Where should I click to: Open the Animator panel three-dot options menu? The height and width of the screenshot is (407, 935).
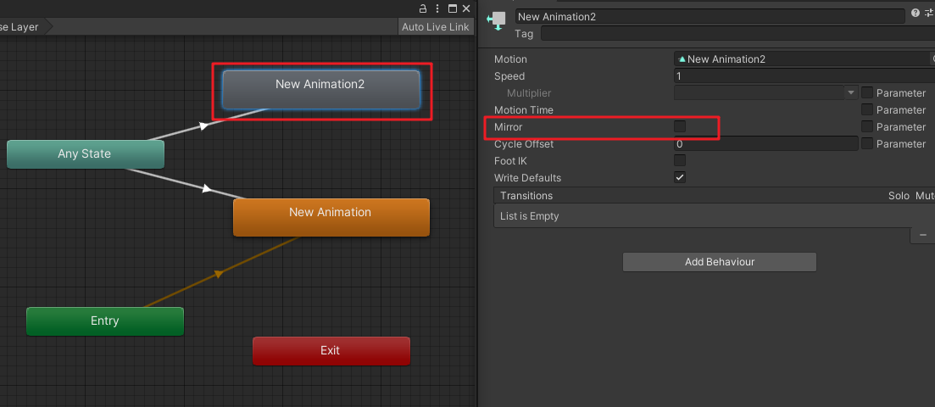437,8
